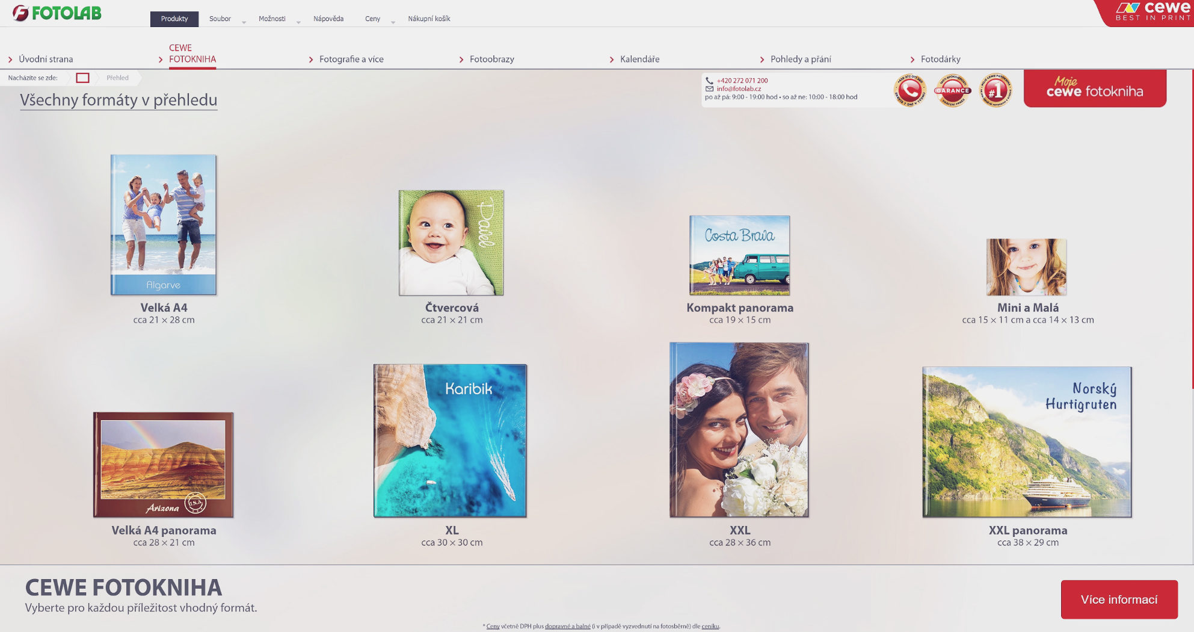Click the Velká A4 label
The height and width of the screenshot is (632, 1194).
(164, 308)
